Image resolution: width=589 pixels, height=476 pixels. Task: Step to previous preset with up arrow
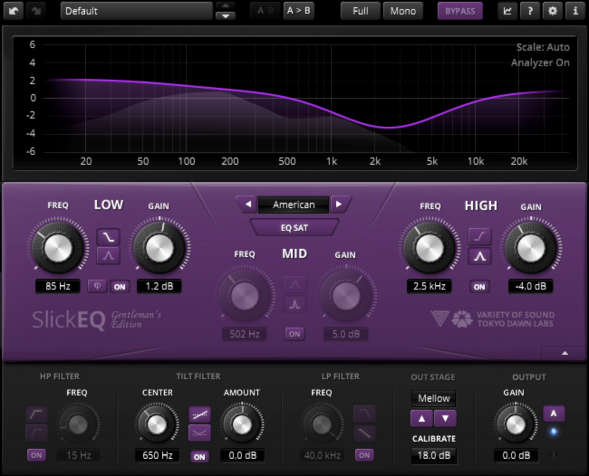pyautogui.click(x=225, y=6)
